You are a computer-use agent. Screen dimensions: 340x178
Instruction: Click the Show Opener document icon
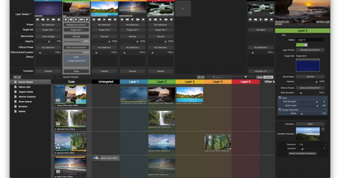pyautogui.click(x=15, y=102)
